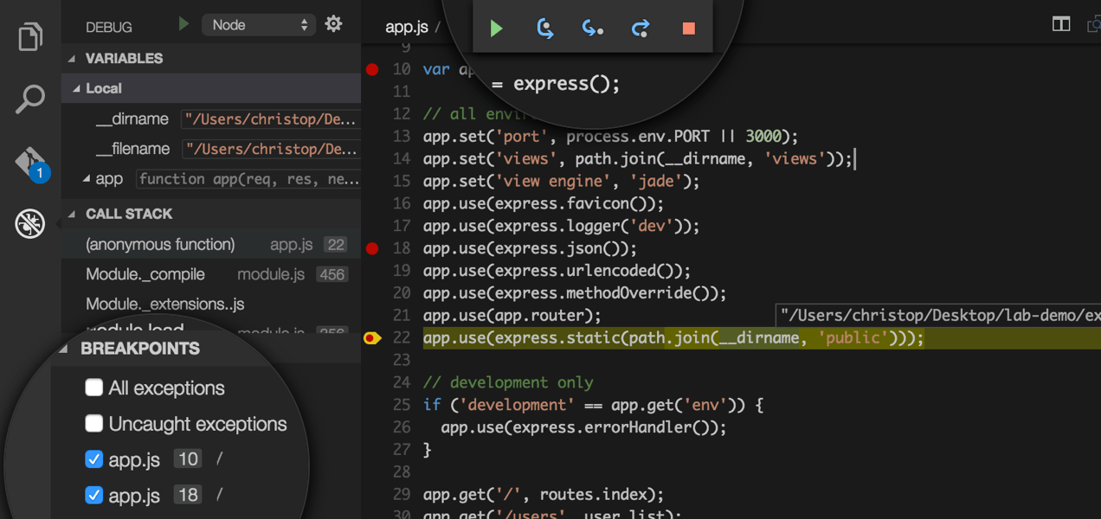Screen dimensions: 1101x519
Task: Enable Uncaught exceptions breakpoints
Action: coord(93,424)
